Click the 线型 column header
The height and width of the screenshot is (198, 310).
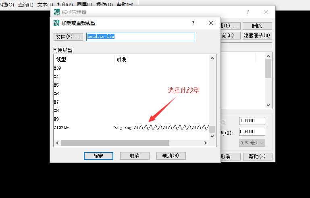tap(84, 59)
